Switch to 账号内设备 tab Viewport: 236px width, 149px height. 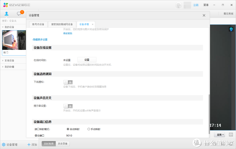pyautogui.click(x=38, y=24)
